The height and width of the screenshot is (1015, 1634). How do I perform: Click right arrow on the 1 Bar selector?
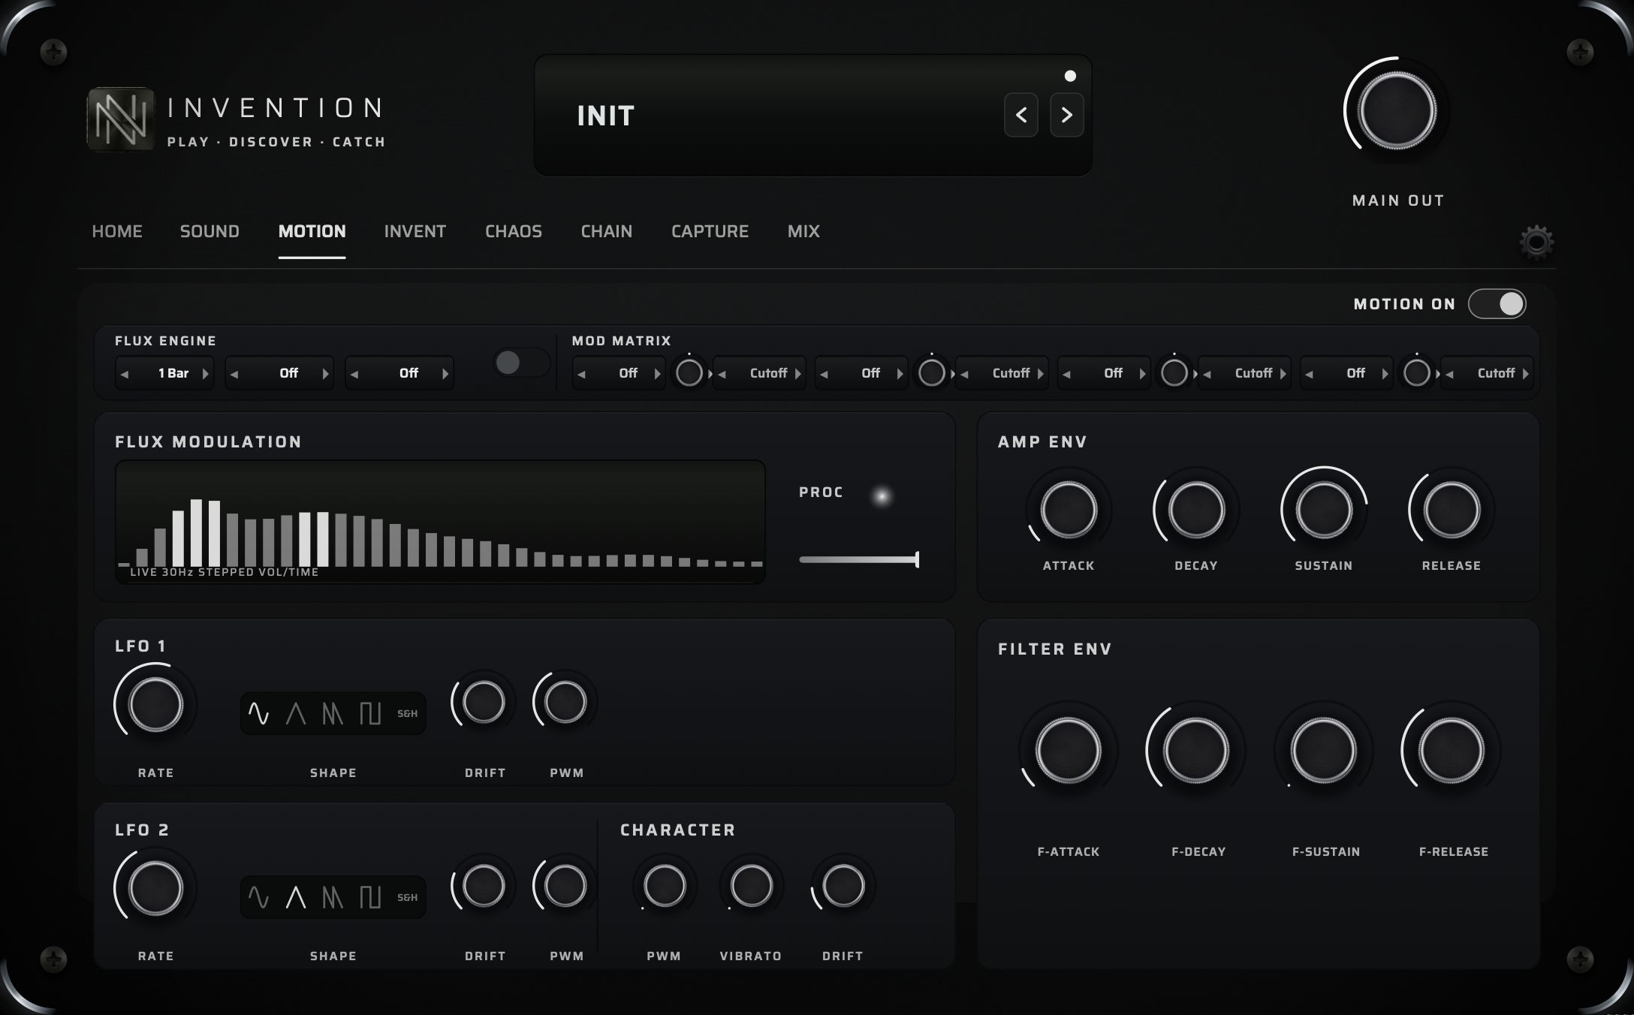[x=205, y=374]
